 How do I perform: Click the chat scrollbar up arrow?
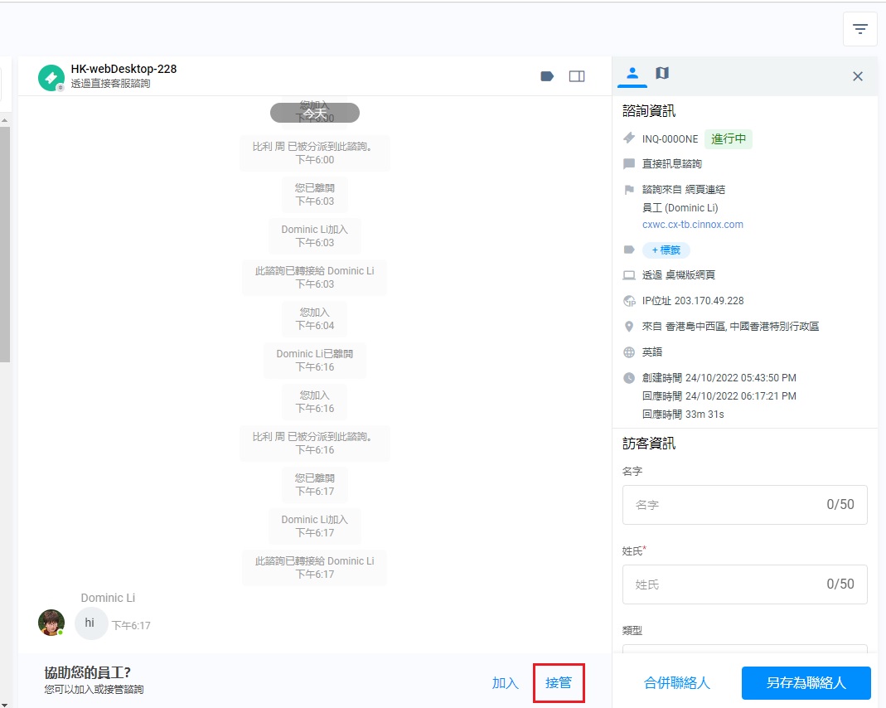[4, 120]
